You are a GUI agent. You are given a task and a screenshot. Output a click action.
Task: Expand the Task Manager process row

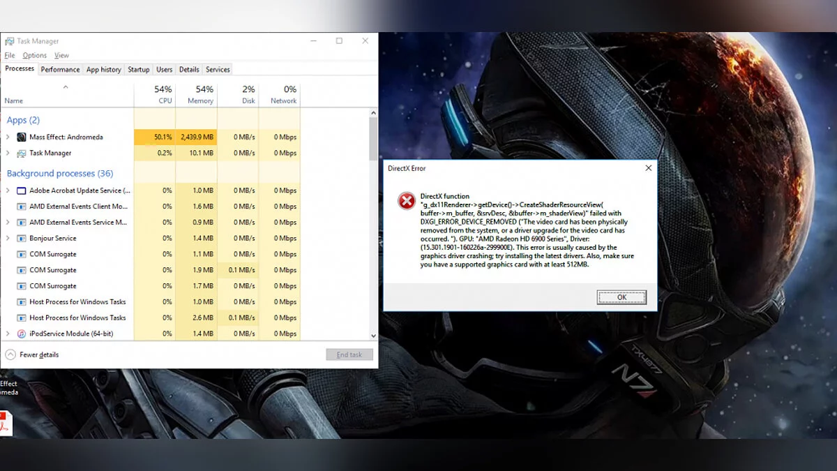pos(8,154)
